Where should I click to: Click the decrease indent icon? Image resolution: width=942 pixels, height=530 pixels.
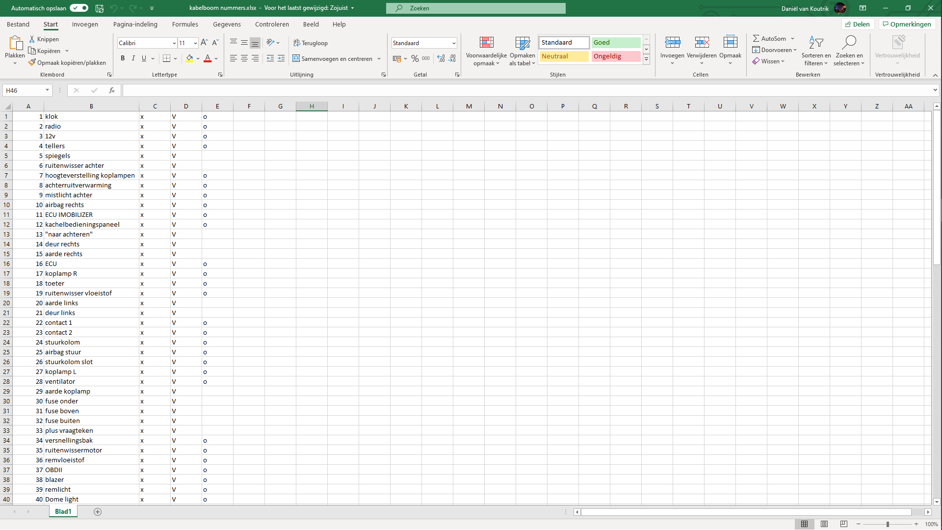coord(270,58)
